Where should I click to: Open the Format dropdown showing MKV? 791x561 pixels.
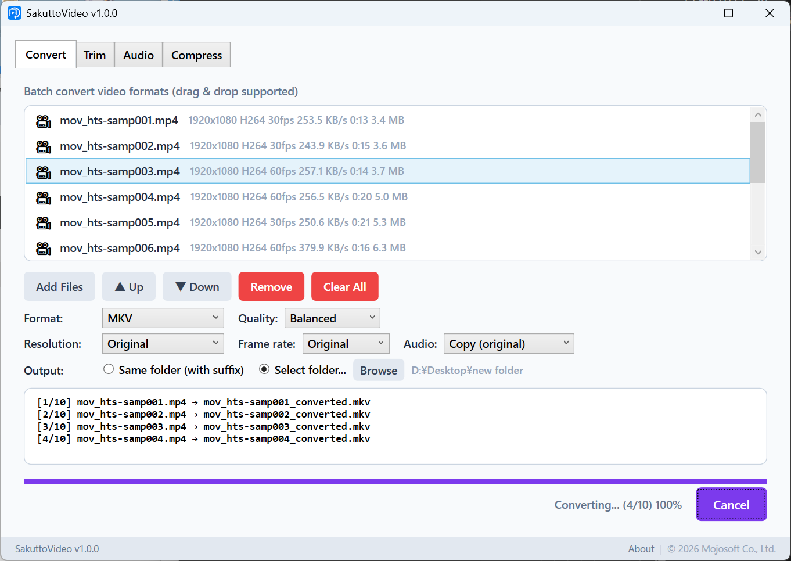point(163,318)
